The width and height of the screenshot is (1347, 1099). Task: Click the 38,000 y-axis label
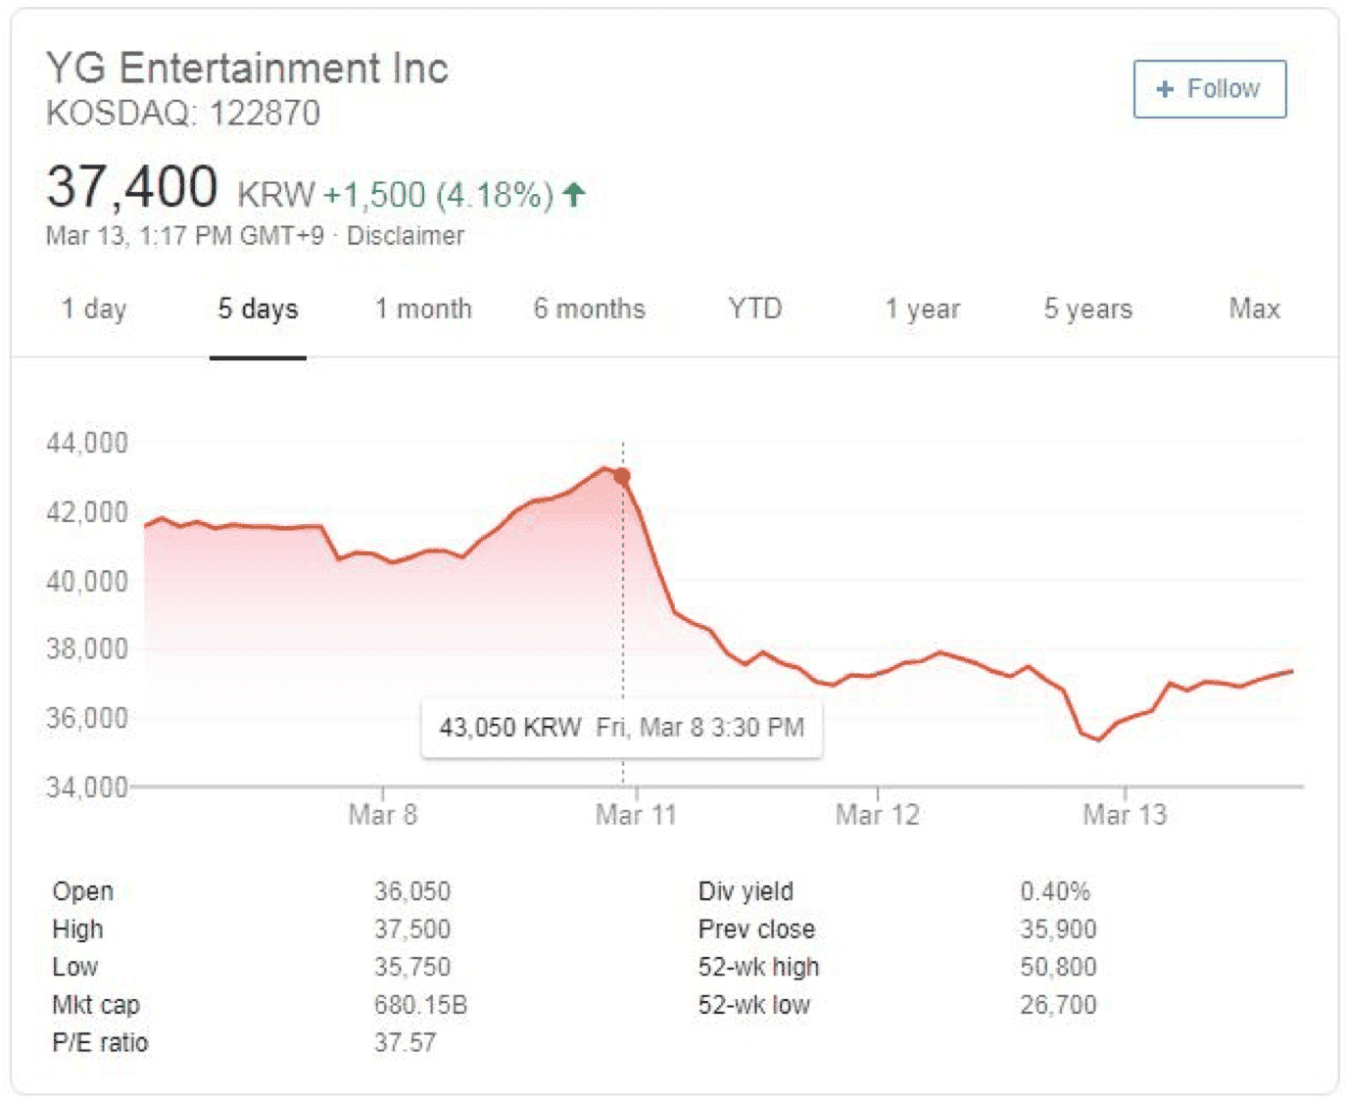(x=87, y=649)
